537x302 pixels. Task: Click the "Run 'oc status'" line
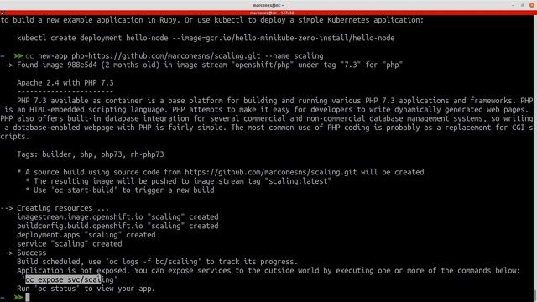[x=86, y=289]
